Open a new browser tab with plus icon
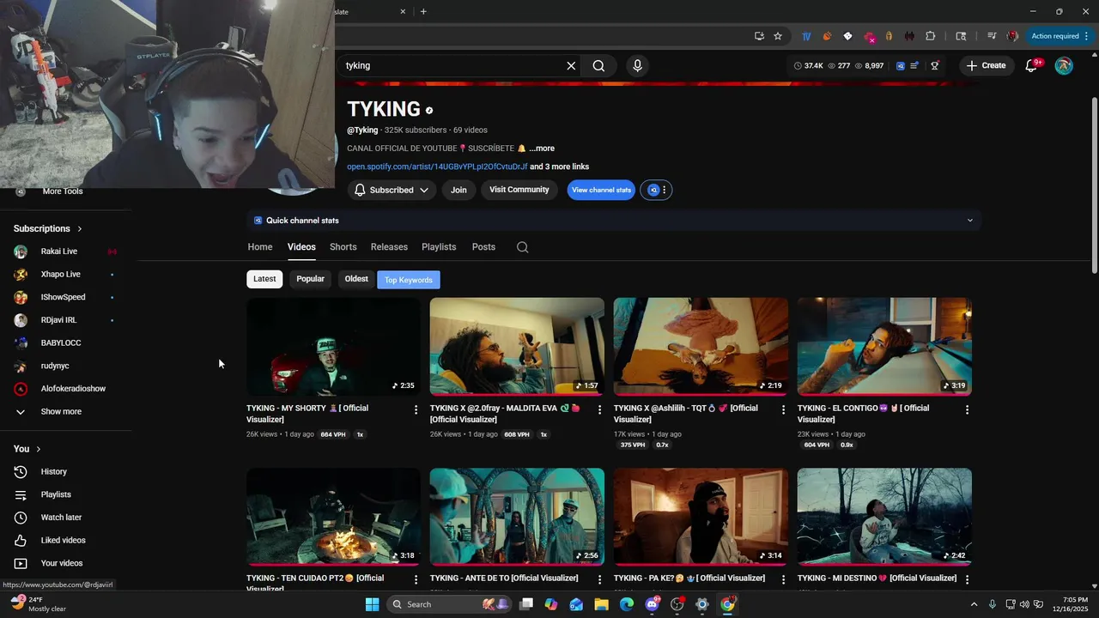 click(x=423, y=11)
